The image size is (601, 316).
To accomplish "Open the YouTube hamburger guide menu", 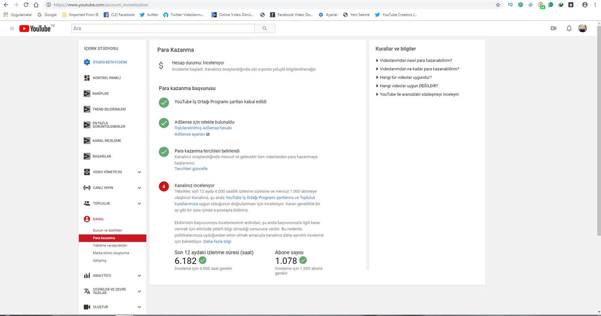I will [12, 29].
